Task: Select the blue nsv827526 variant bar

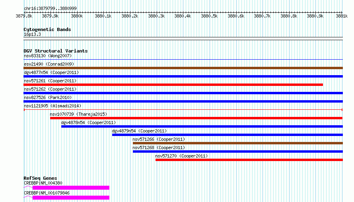Action: tap(183, 101)
